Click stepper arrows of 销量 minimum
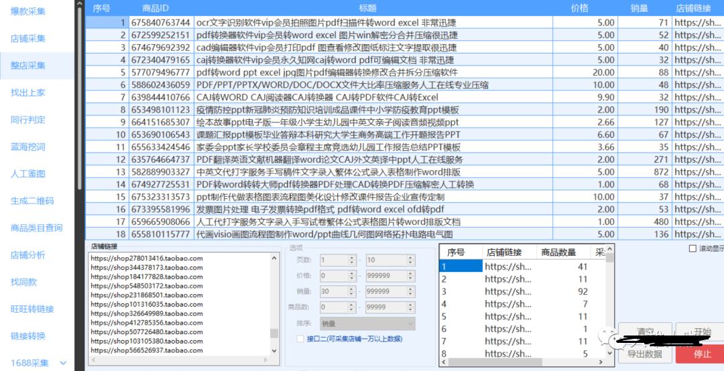The image size is (724, 371). (352, 291)
